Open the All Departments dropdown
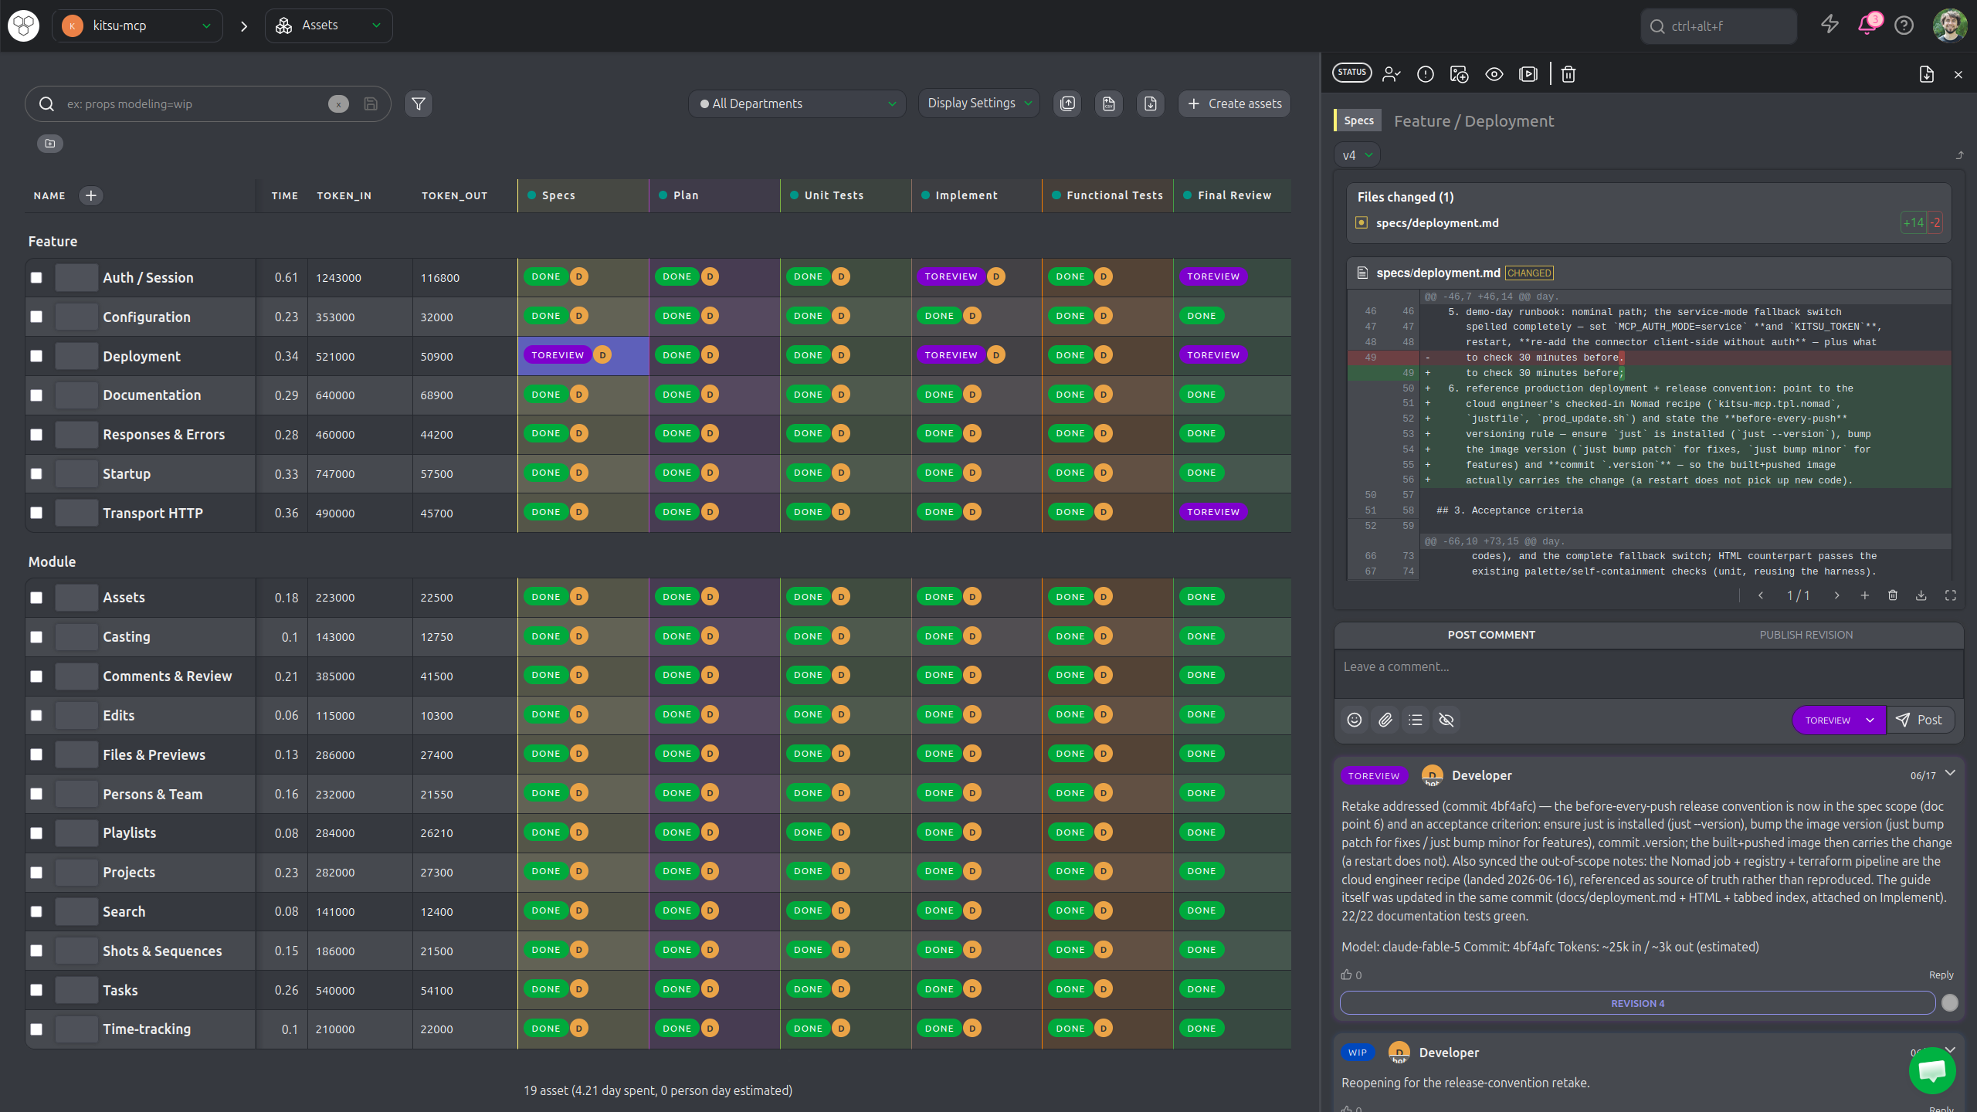The image size is (1977, 1112). [797, 103]
